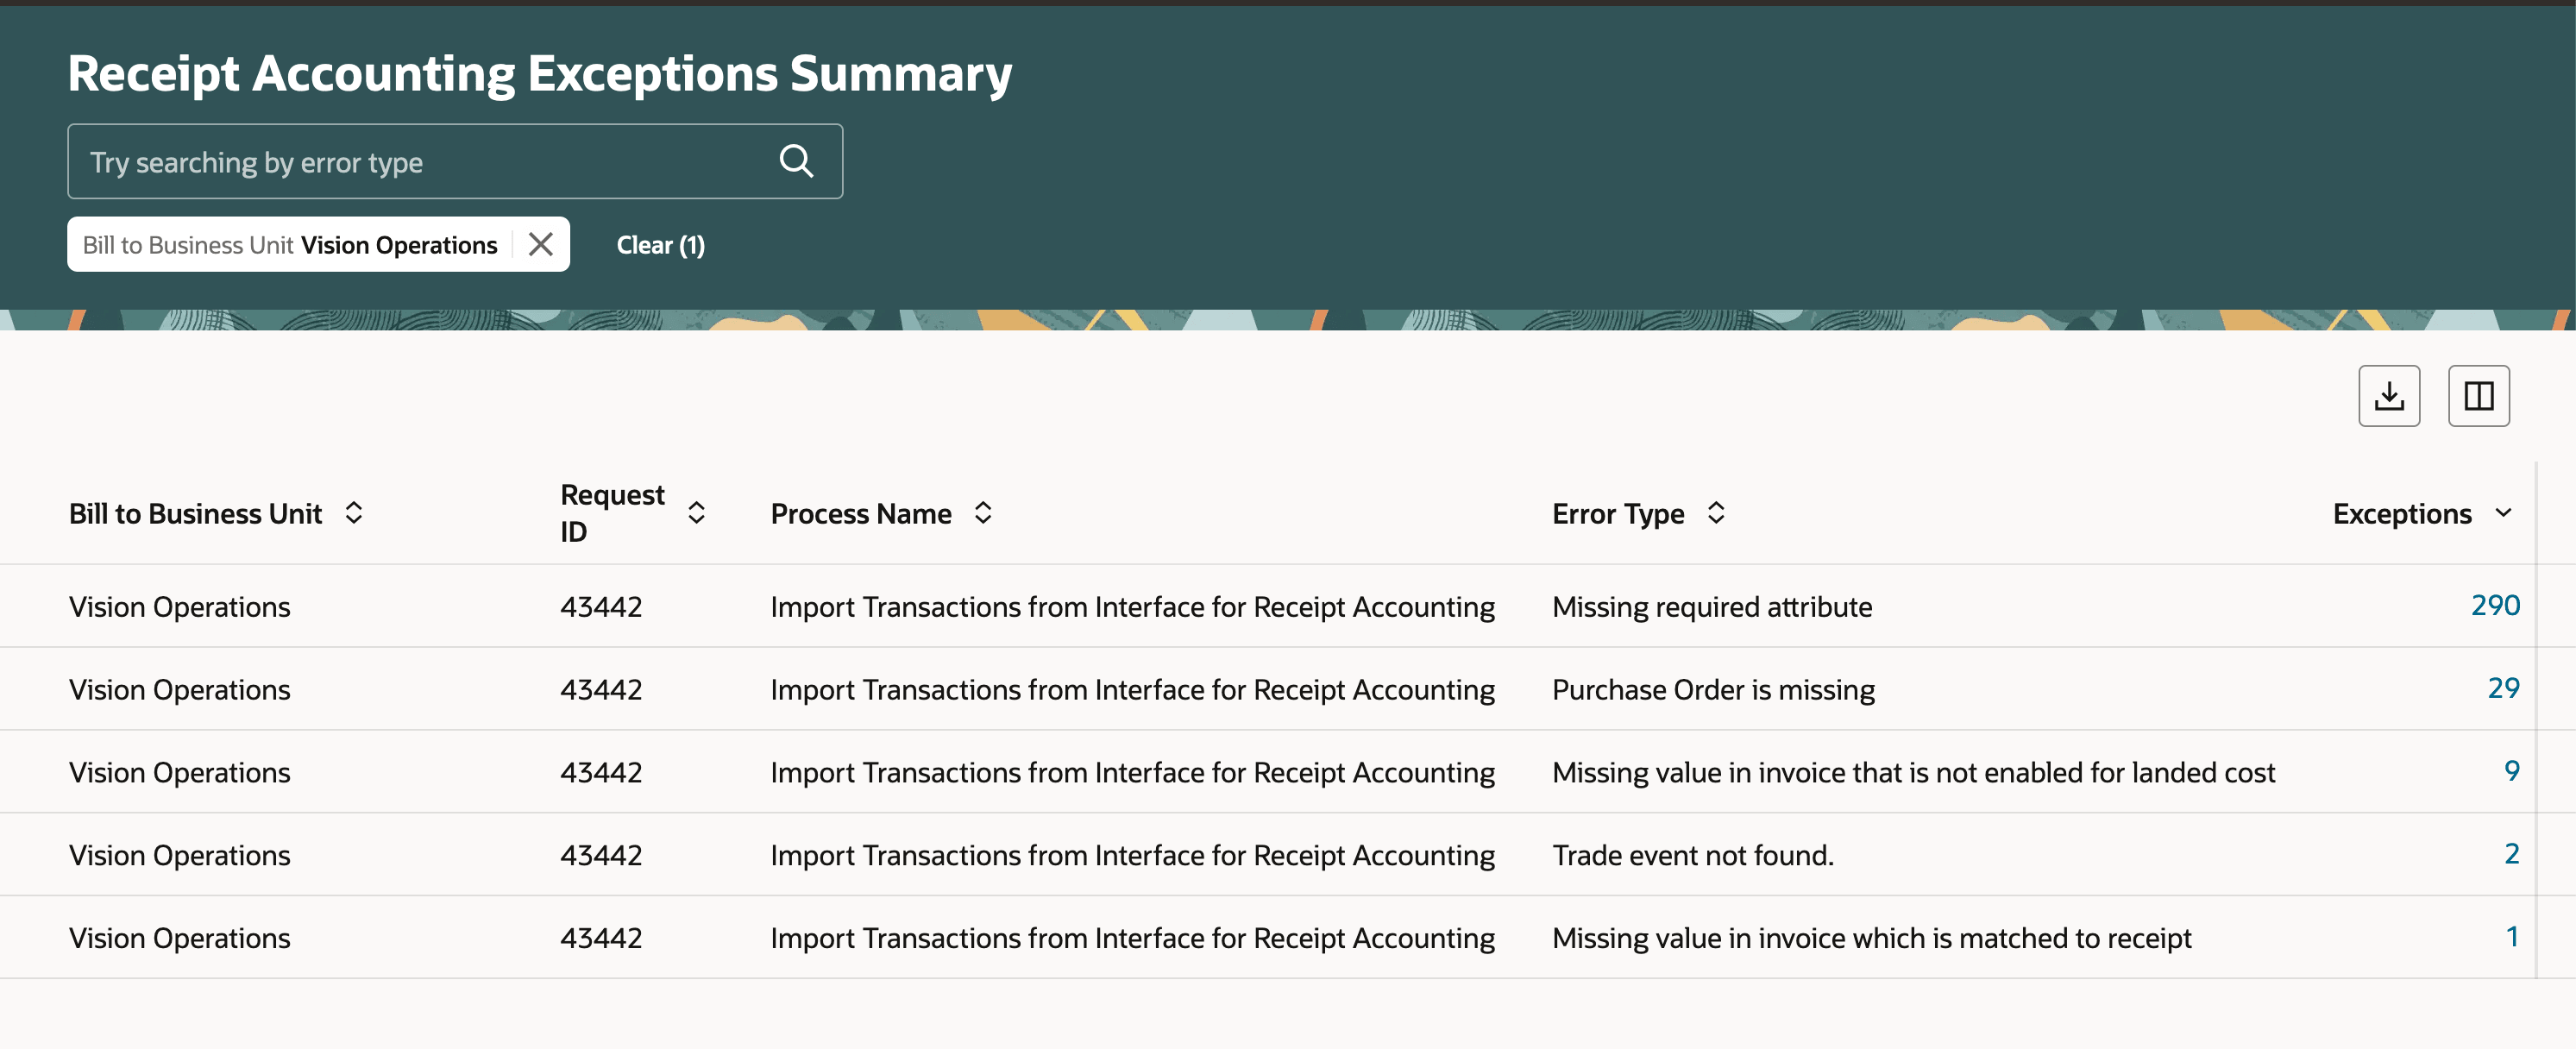This screenshot has width=2576, height=1049.
Task: Click the Bill to Business Unit filter chip
Action: pos(289,245)
